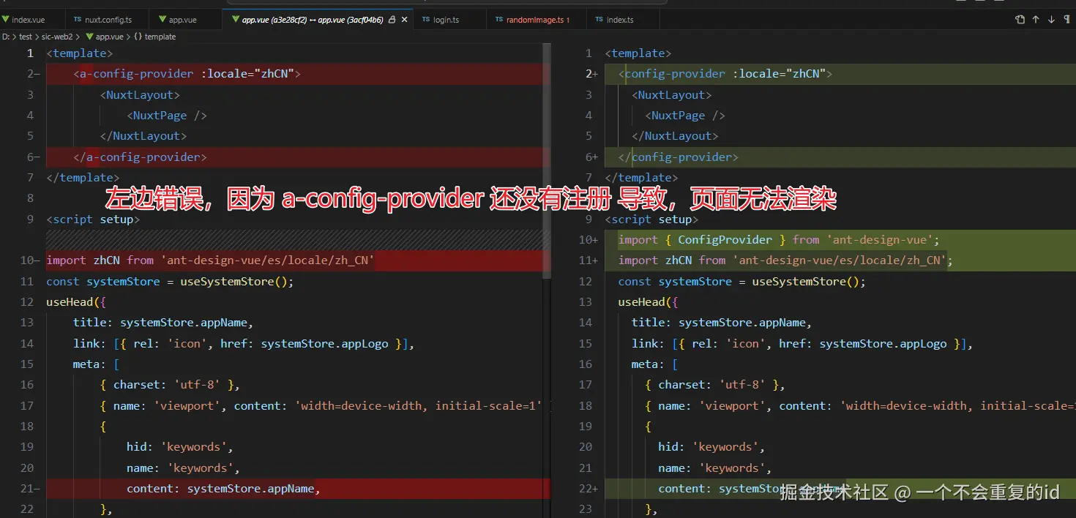Open the file from the diff toolbar
Image resolution: width=1076 pixels, height=518 pixels.
1020,20
